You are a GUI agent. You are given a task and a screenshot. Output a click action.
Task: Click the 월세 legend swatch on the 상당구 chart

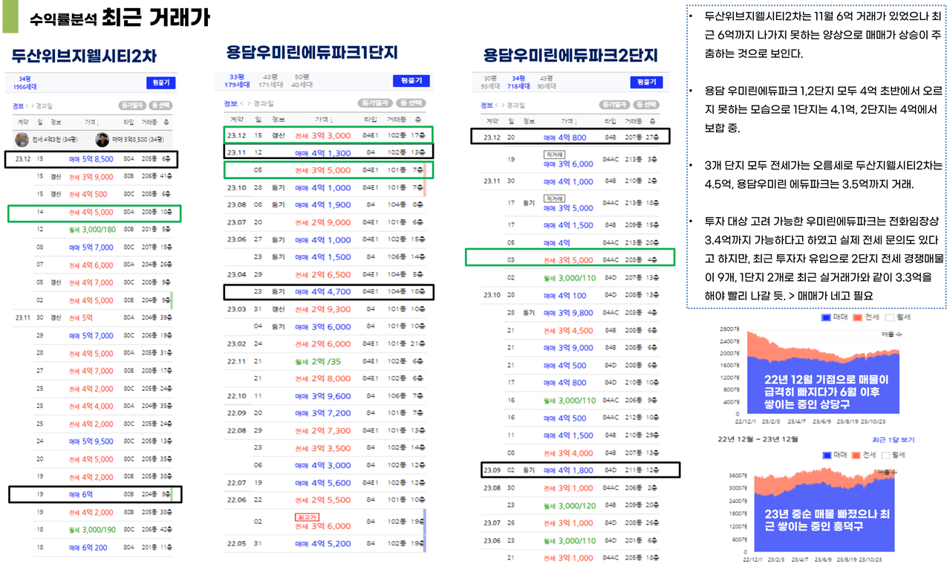(x=891, y=317)
